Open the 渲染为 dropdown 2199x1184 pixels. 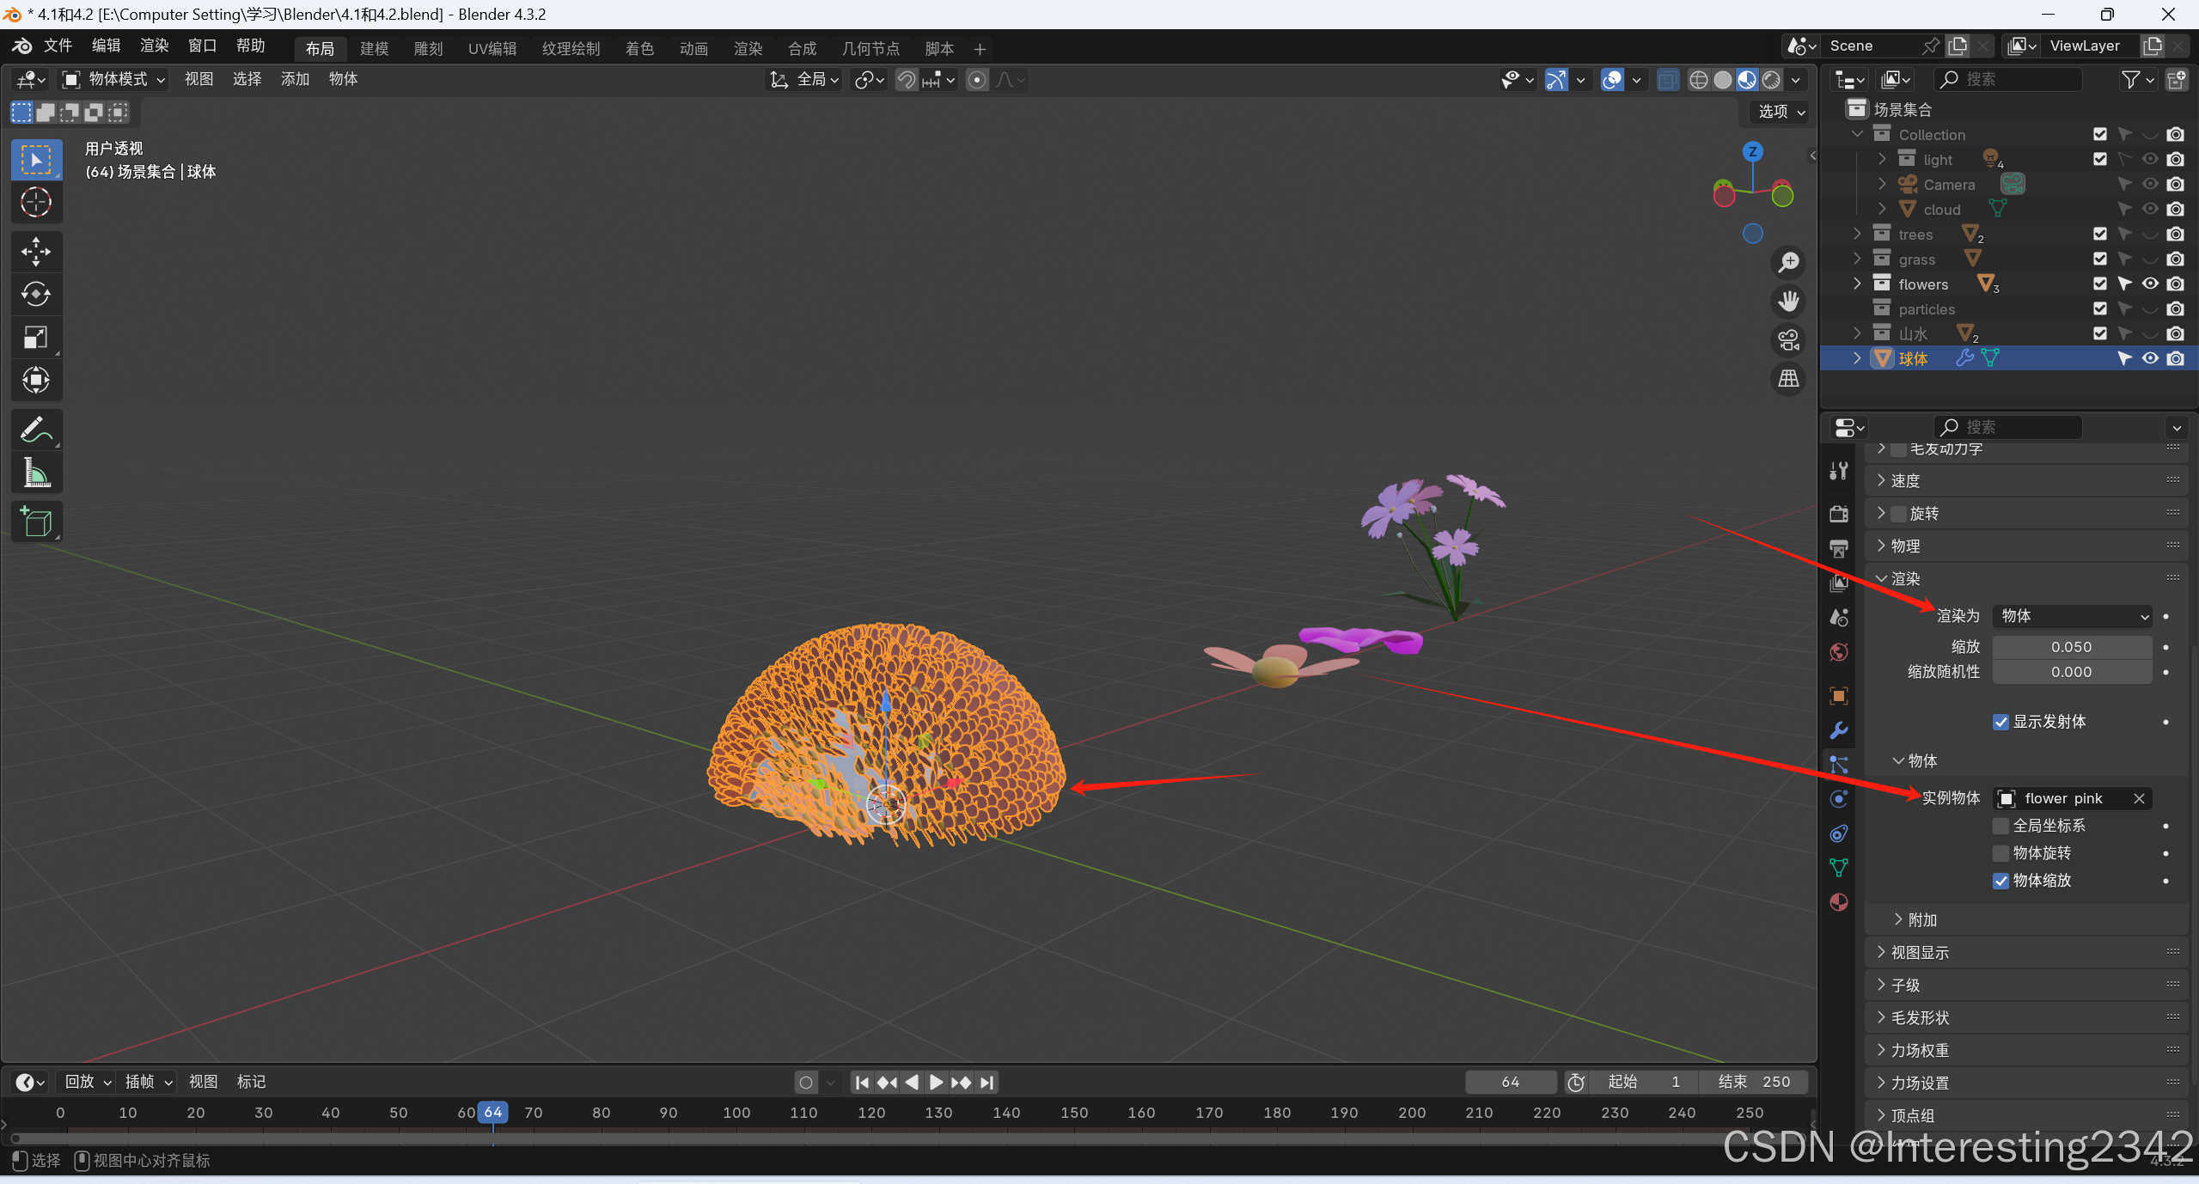pyautogui.click(x=2072, y=616)
